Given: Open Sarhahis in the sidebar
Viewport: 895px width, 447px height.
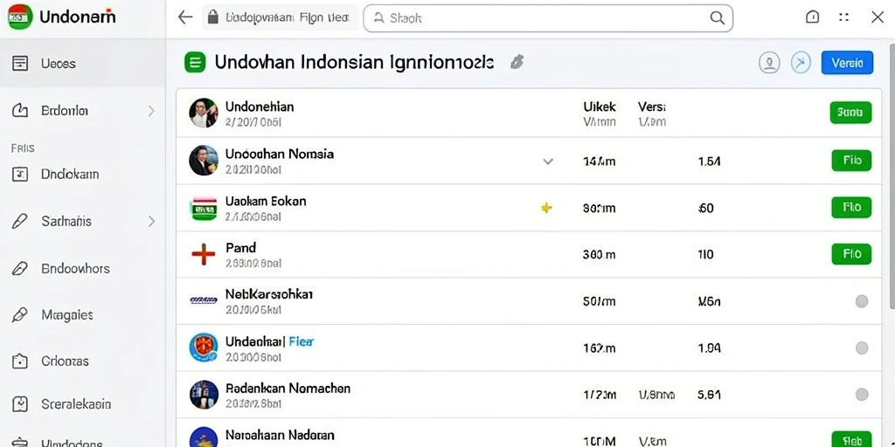Looking at the screenshot, I should pos(83,221).
